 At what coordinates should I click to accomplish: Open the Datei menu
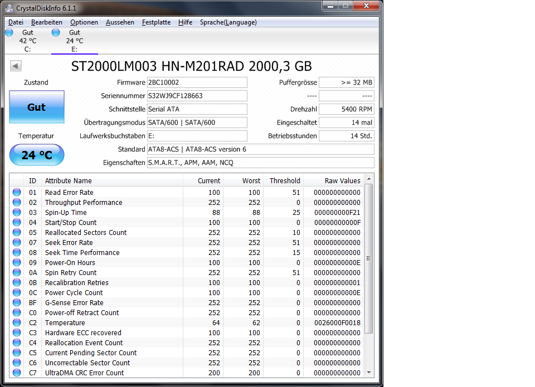click(x=16, y=22)
